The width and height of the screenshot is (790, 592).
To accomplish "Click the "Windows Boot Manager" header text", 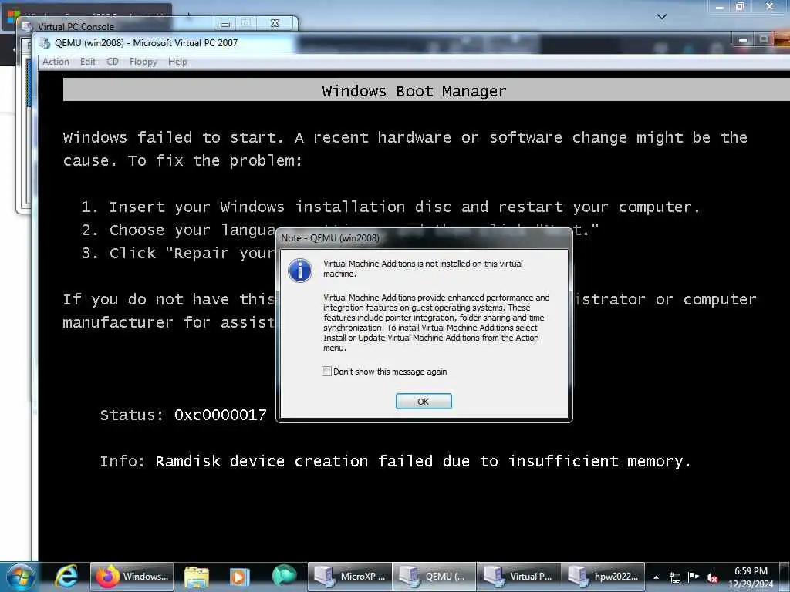I will 414,91.
